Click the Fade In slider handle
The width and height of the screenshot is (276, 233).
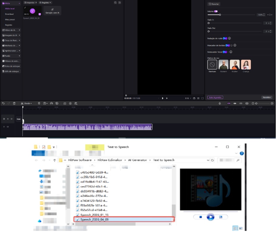tap(209, 23)
